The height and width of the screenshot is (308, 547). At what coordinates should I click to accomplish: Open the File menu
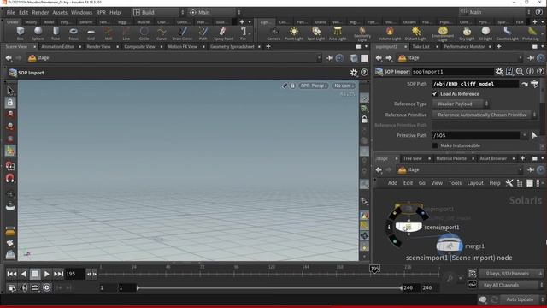(11, 12)
